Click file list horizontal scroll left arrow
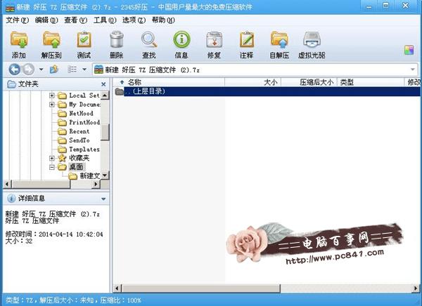 coord(117,288)
